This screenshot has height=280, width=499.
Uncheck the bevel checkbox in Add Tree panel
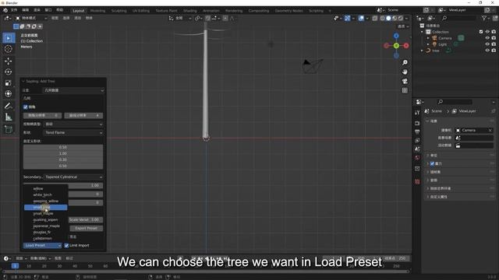click(x=26, y=107)
